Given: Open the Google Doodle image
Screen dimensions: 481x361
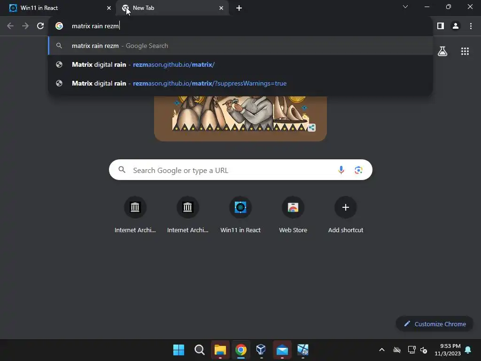Looking at the screenshot, I should point(240,118).
